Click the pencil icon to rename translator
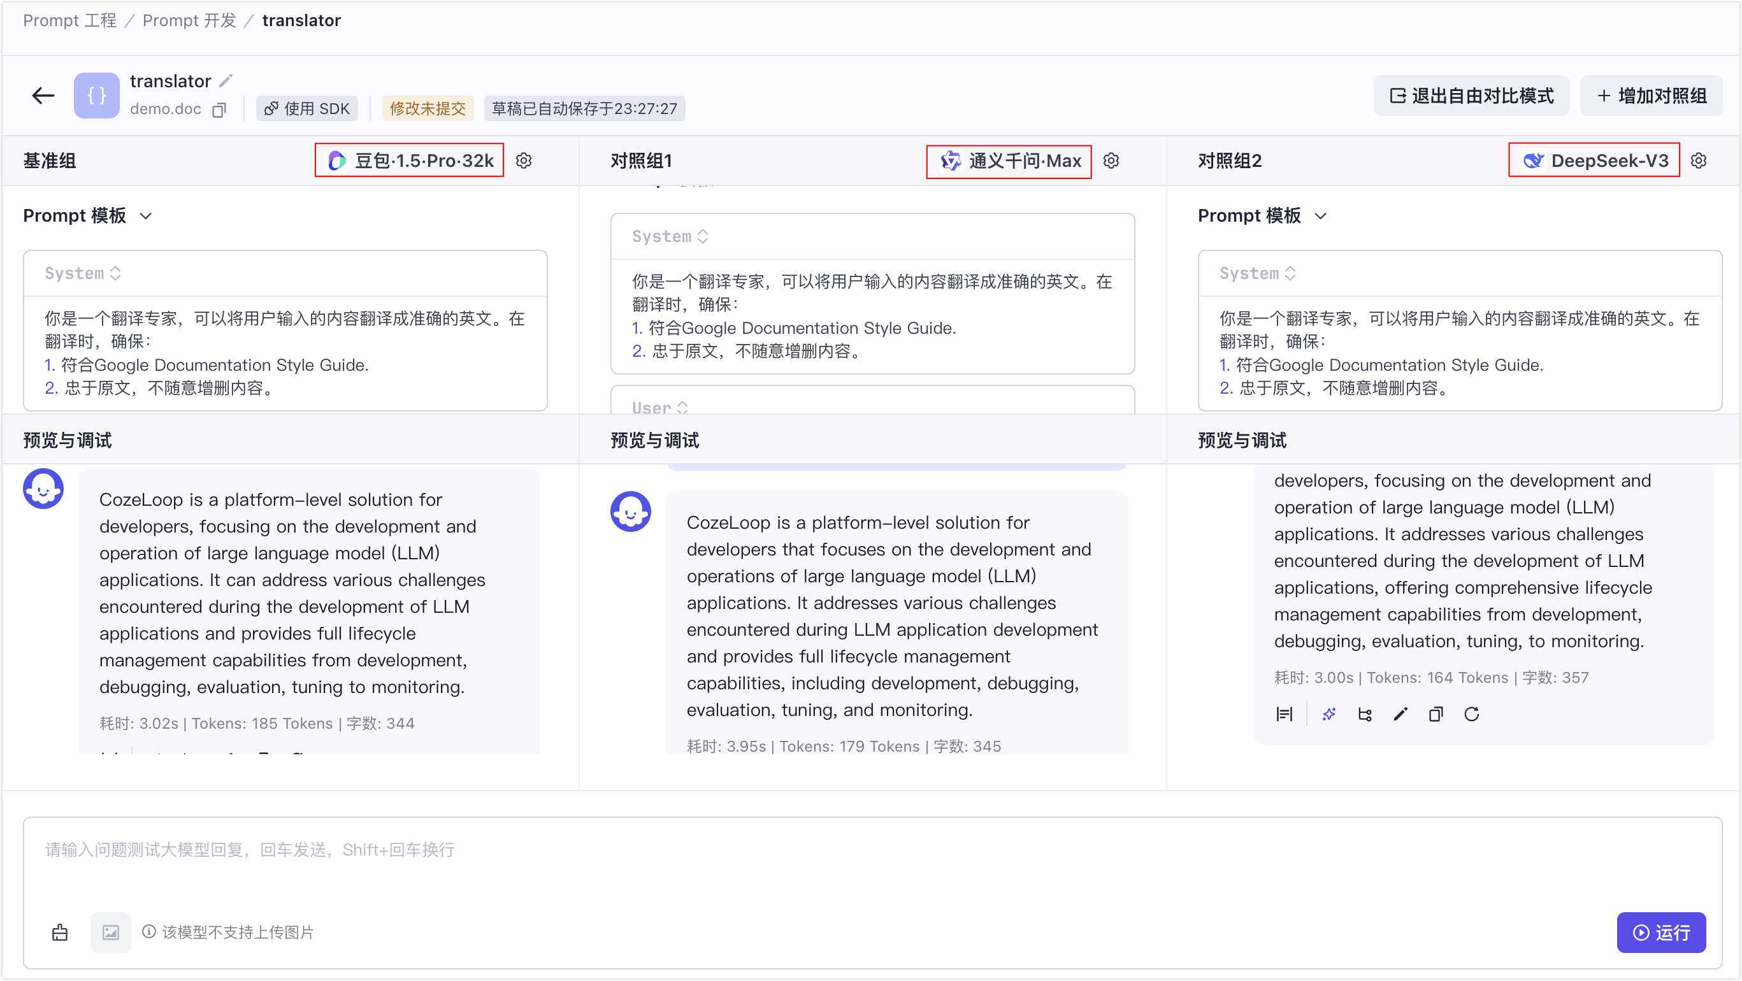1742x981 pixels. tap(226, 80)
